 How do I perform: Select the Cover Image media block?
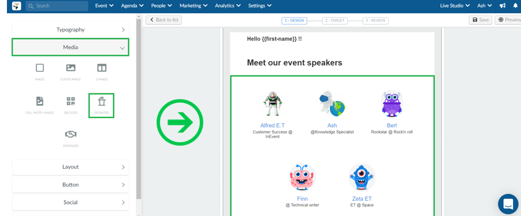click(x=70, y=72)
